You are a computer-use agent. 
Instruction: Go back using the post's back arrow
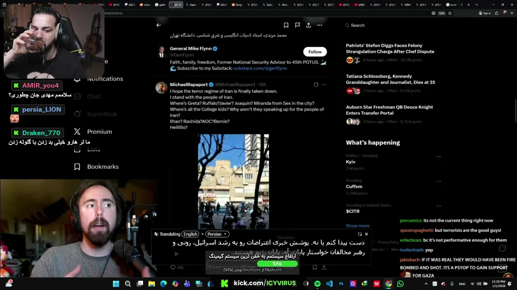coord(158,25)
